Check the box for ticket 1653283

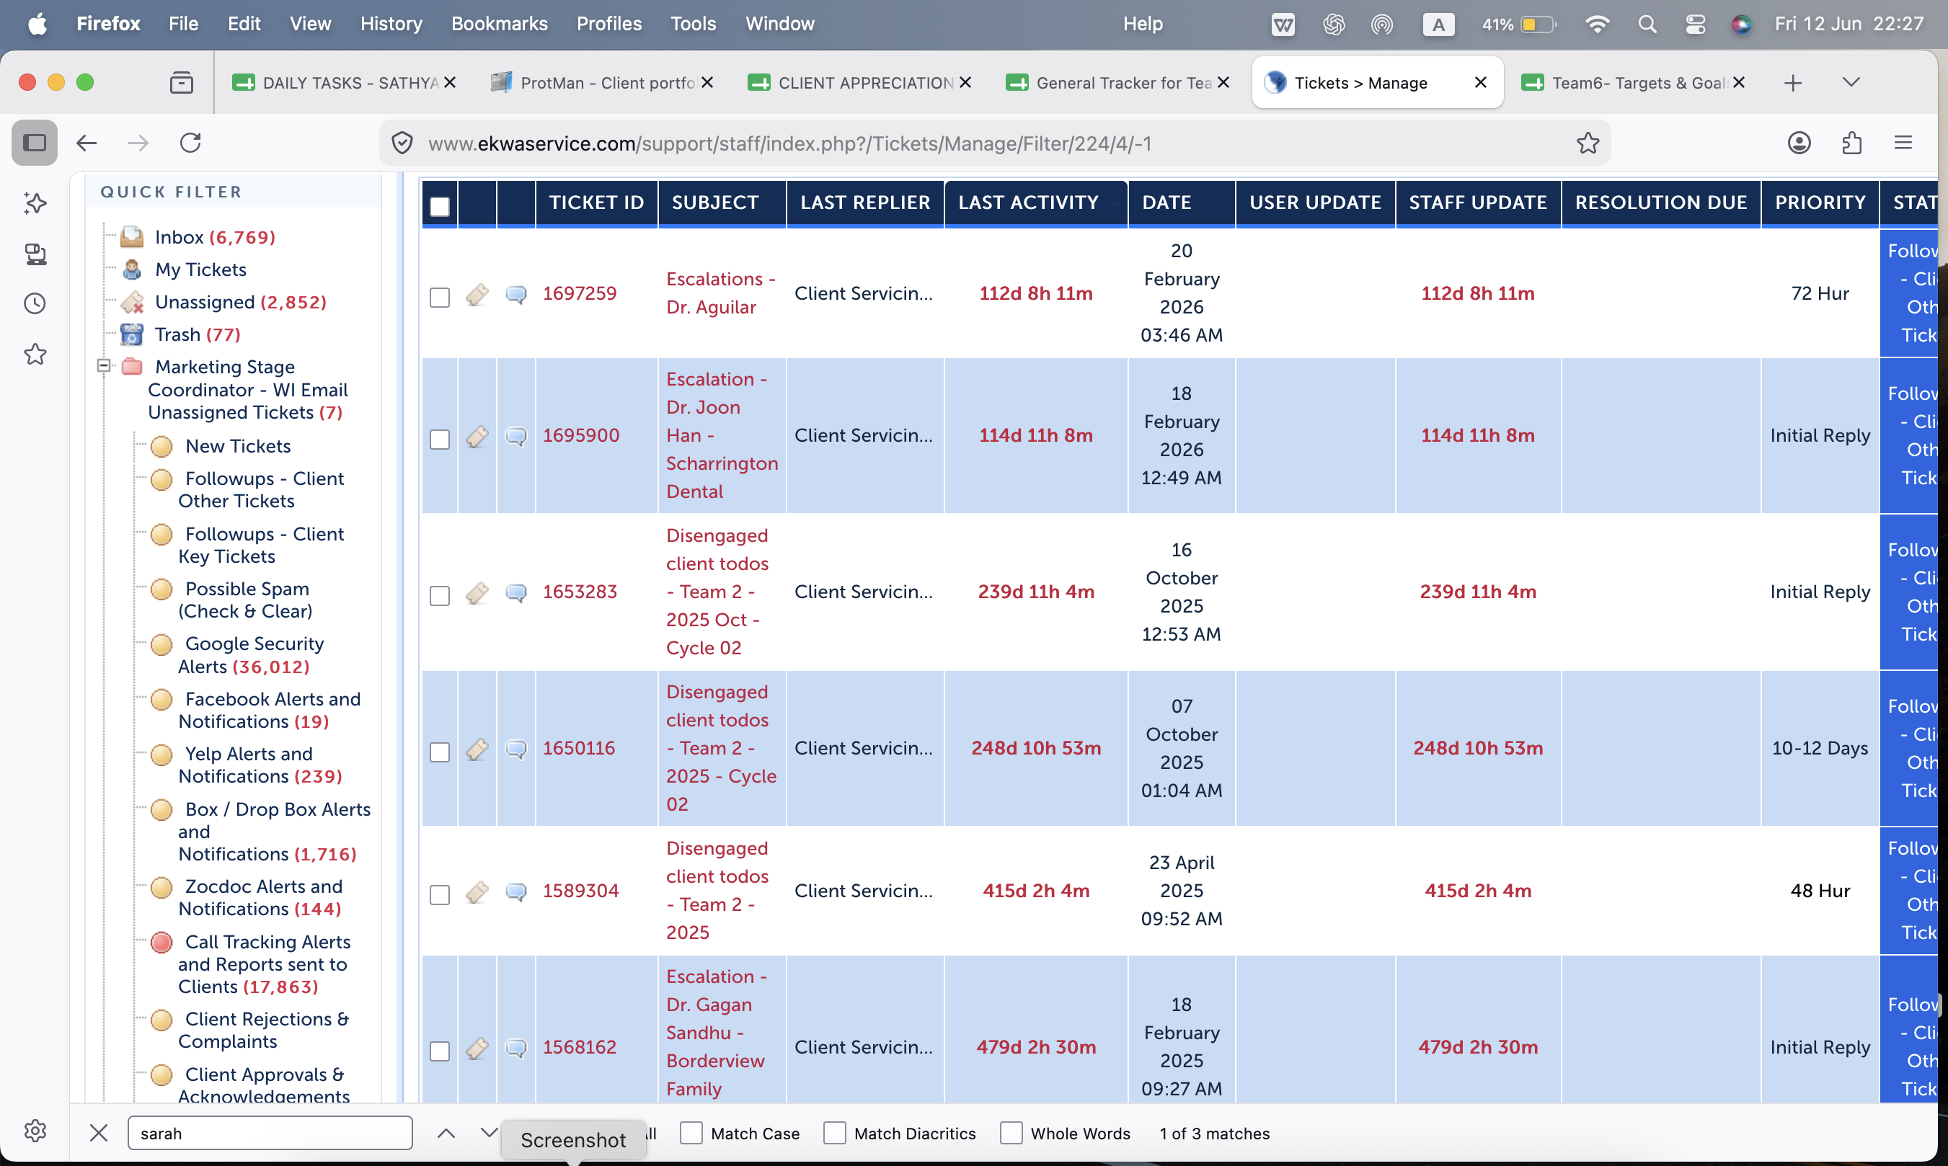click(440, 595)
